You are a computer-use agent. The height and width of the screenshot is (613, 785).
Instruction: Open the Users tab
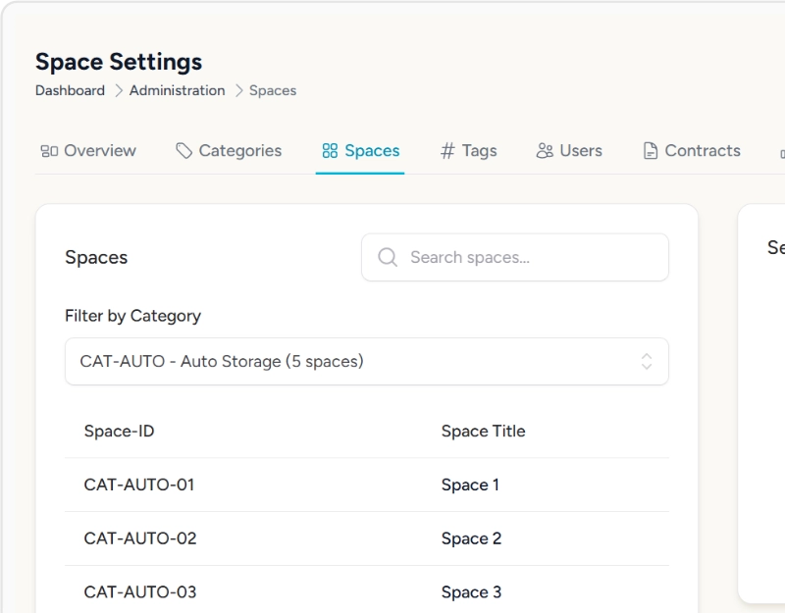pyautogui.click(x=580, y=151)
